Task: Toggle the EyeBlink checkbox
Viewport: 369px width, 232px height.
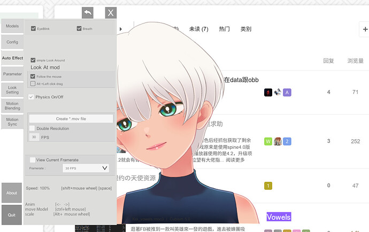Action: click(33, 28)
